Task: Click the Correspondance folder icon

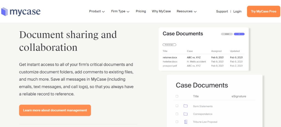Action: tap(186, 114)
